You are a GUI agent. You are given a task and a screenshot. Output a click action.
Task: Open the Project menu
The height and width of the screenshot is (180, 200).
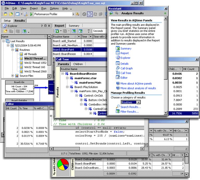[34, 8]
